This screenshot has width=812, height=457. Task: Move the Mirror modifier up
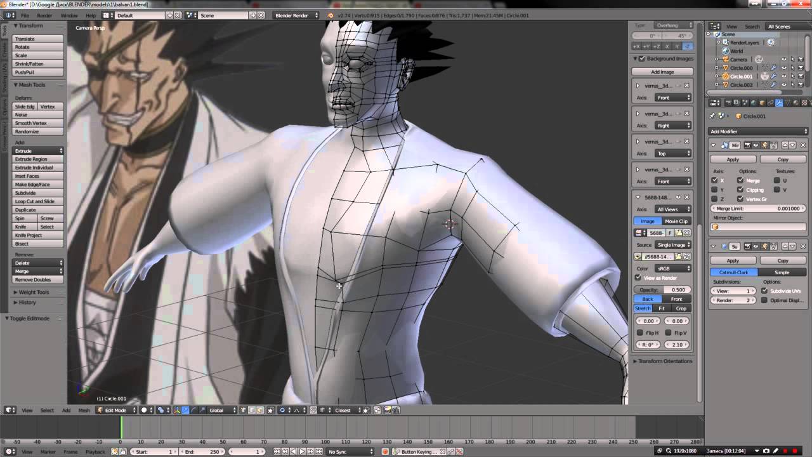[785, 145]
